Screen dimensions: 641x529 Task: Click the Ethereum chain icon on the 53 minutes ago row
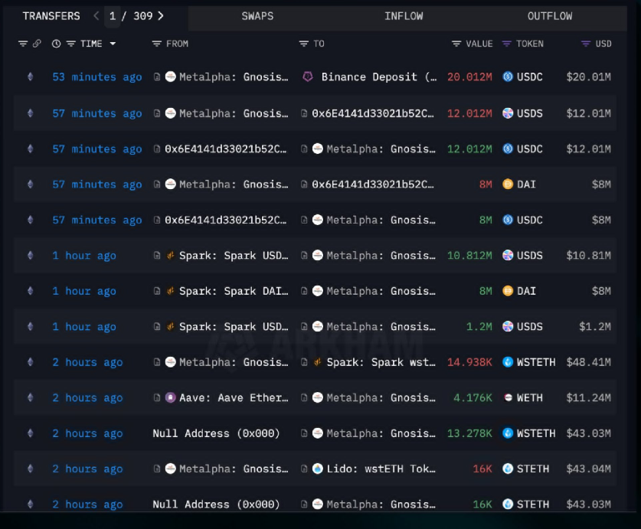pos(31,77)
